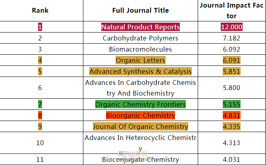266x165 pixels.
Task: Select Natural Product Reports journal title
Action: pyautogui.click(x=140, y=27)
